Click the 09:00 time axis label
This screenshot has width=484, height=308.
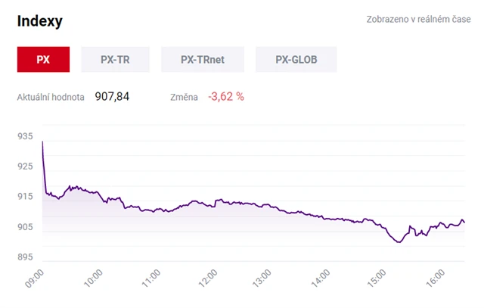pyautogui.click(x=35, y=278)
